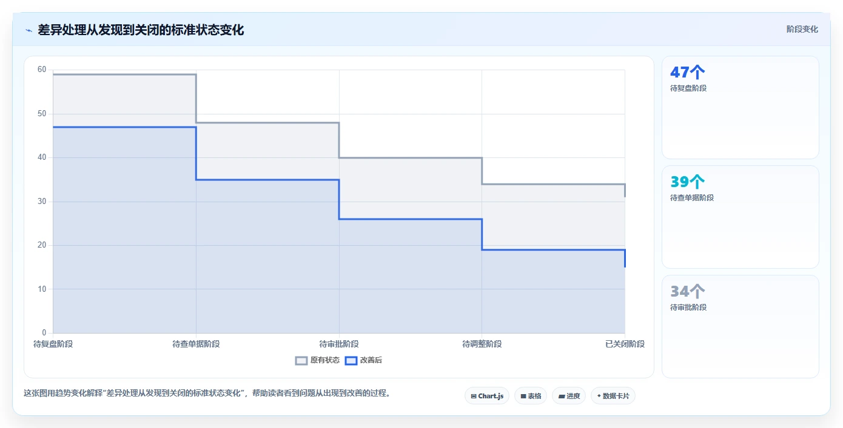Click the 已关闭阶段 x-axis label
The image size is (843, 428).
pyautogui.click(x=625, y=344)
